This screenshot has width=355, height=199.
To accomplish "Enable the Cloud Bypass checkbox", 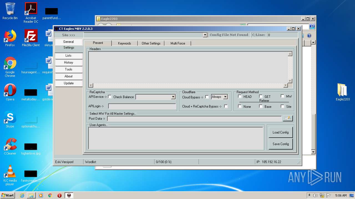I will tap(207, 97).
